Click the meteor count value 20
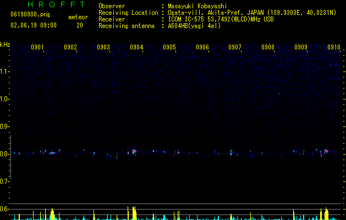The image size is (346, 220). 80,25
